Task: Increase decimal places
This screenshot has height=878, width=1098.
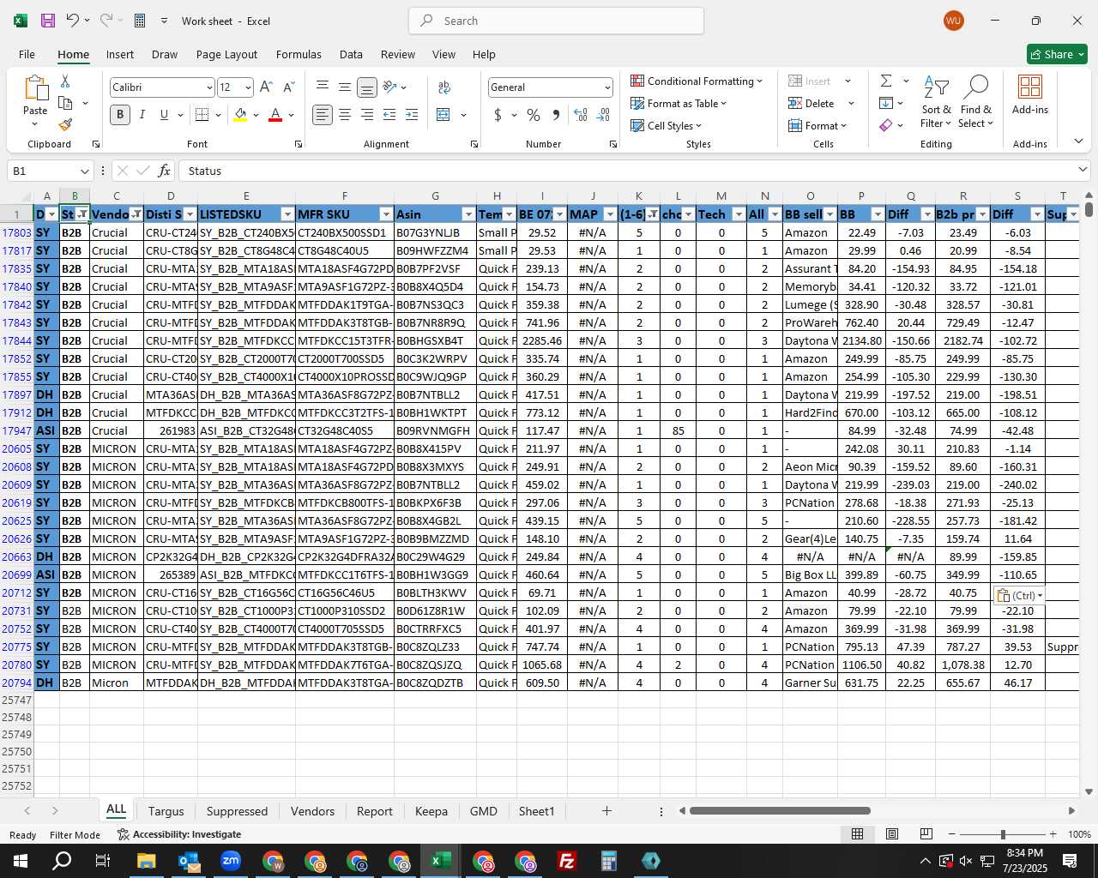Action: point(581,115)
